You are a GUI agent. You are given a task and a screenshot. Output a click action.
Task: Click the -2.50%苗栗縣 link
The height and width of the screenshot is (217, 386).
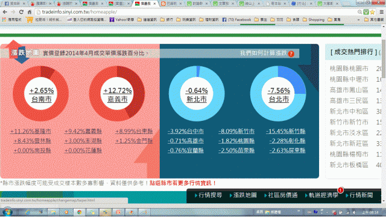pyautogui.click(x=236, y=150)
